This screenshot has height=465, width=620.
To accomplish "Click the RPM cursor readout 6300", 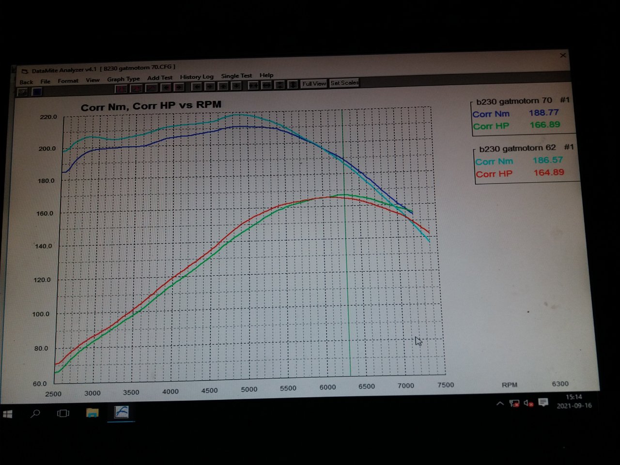I will click(560, 384).
